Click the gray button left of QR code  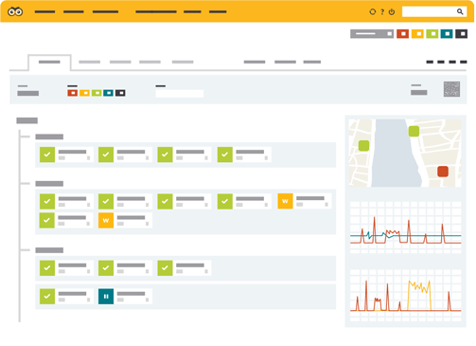(x=419, y=92)
